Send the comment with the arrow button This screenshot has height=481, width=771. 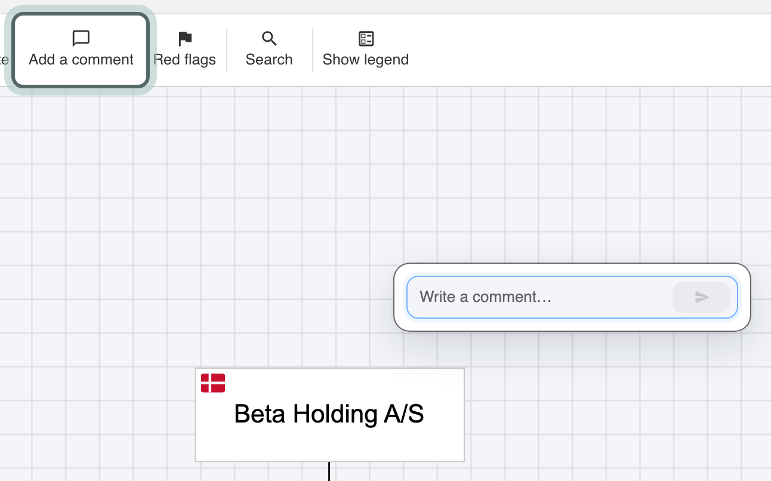point(701,297)
